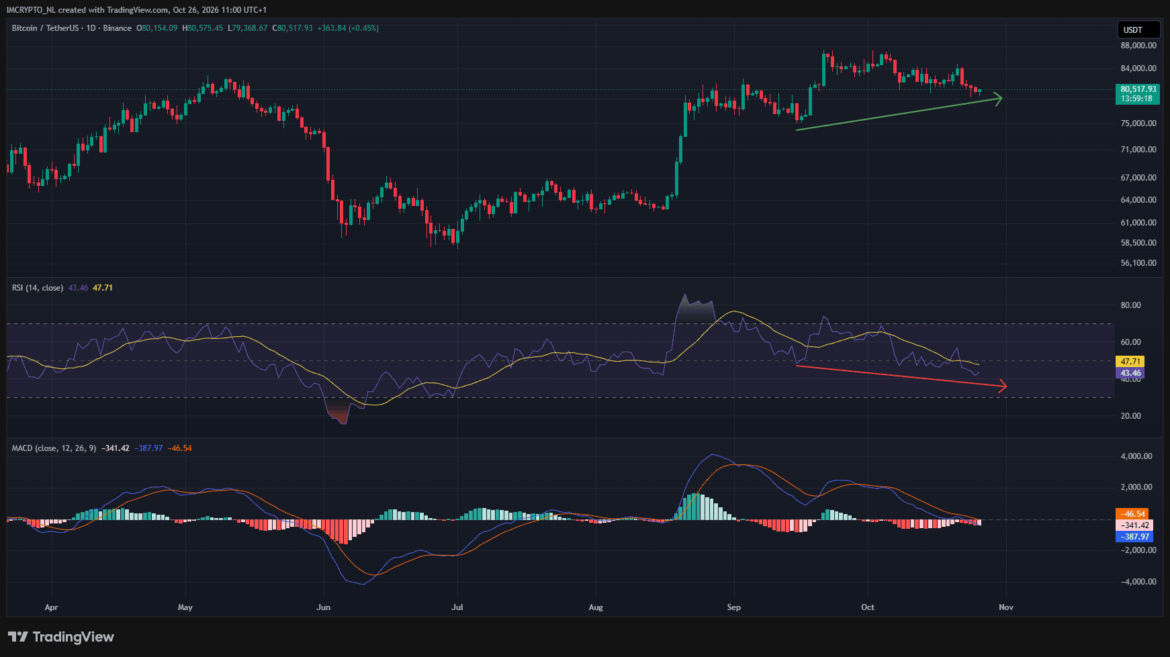Screen dimensions: 1170x657
Task: Click the Aug label on time axis
Action: pyautogui.click(x=596, y=607)
